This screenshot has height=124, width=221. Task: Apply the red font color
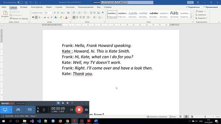pyautogui.click(x=66, y=17)
